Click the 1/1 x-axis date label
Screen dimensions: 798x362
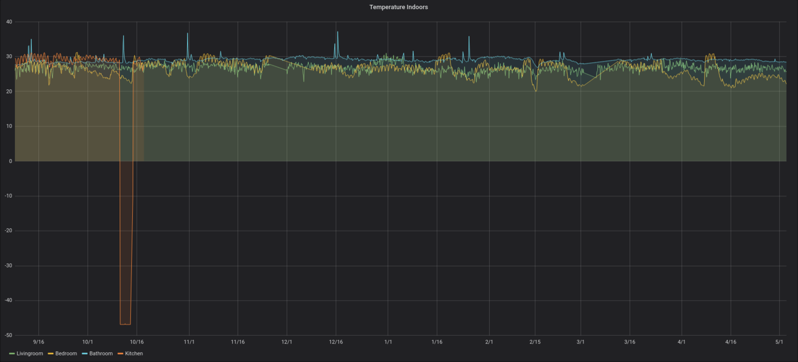[x=388, y=342]
